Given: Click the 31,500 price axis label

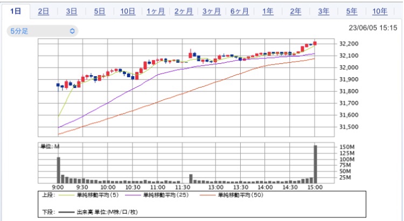Looking at the screenshot, I should 349,127.
